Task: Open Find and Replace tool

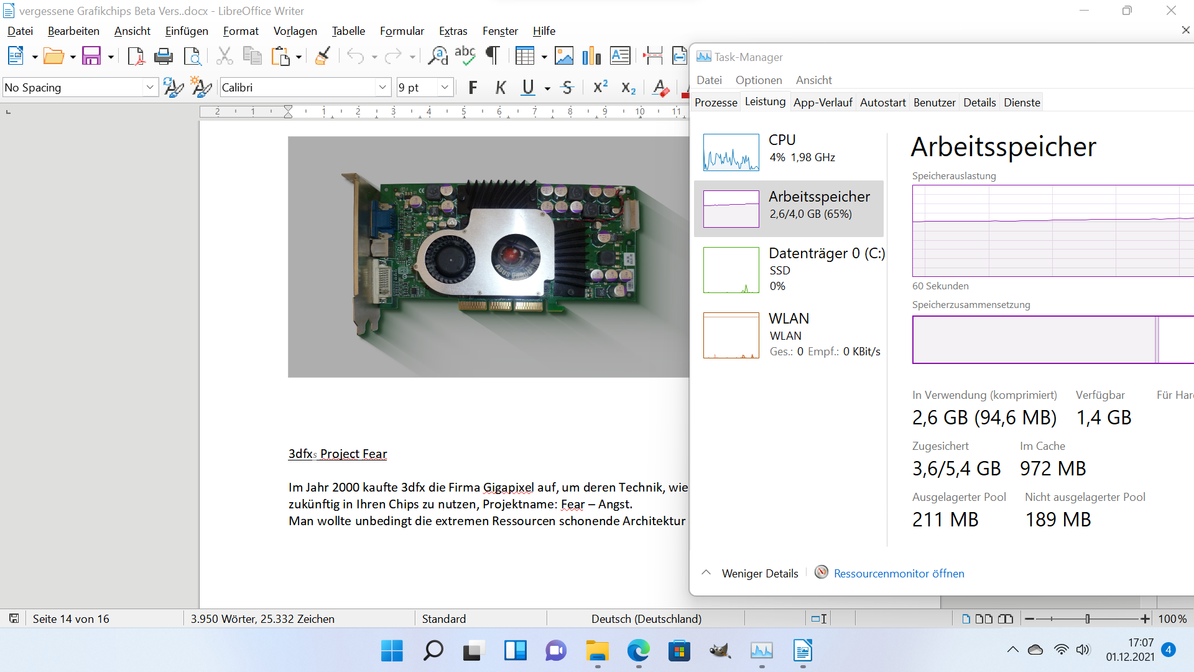Action: pyautogui.click(x=438, y=57)
